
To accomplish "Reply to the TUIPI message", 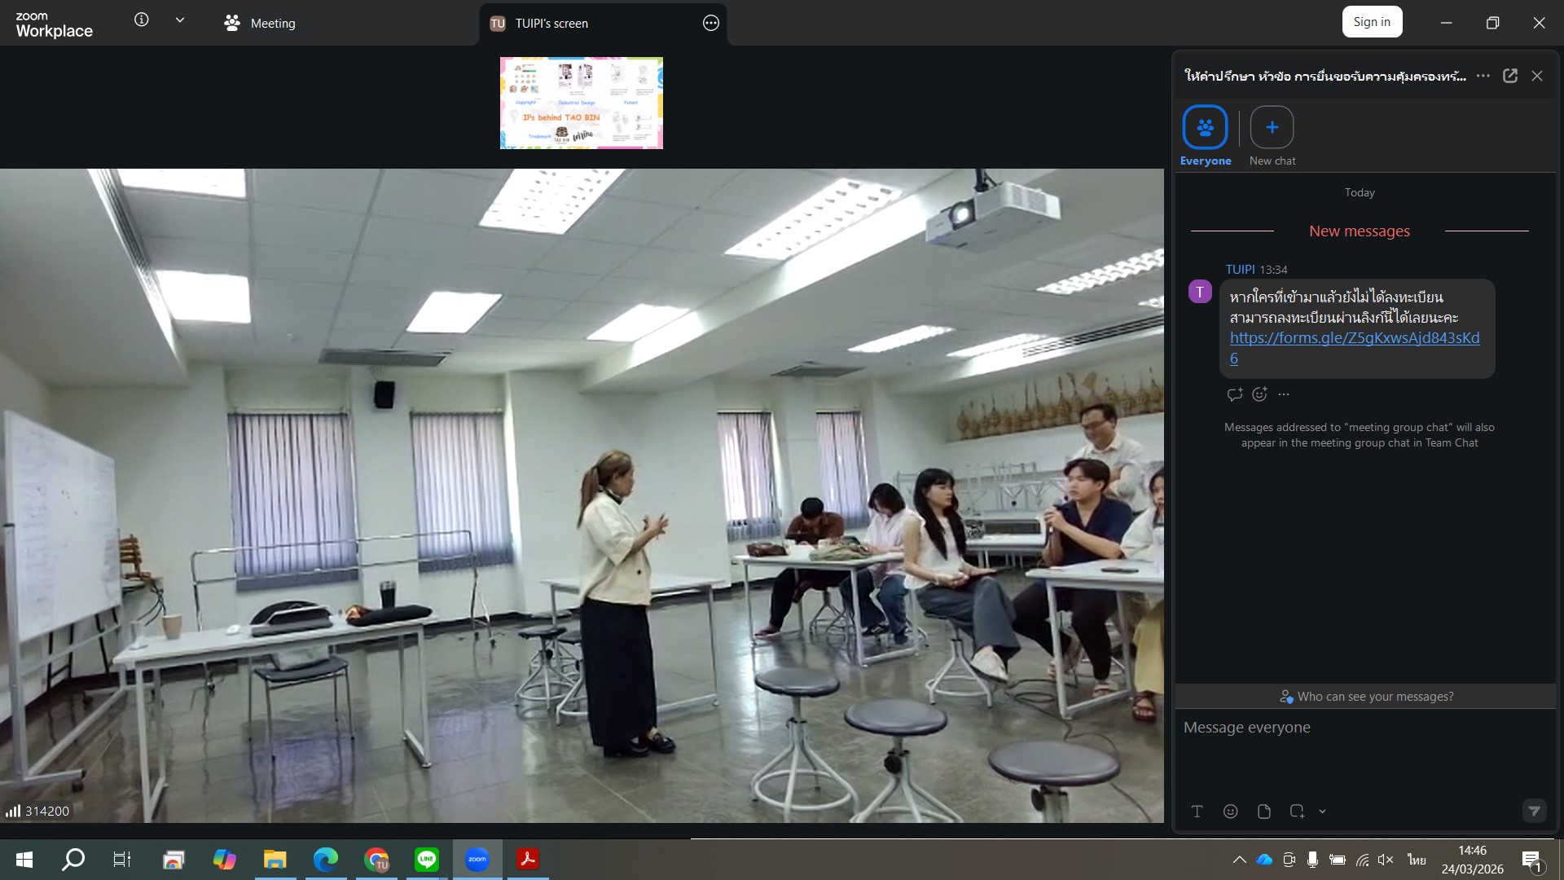I will (1234, 394).
